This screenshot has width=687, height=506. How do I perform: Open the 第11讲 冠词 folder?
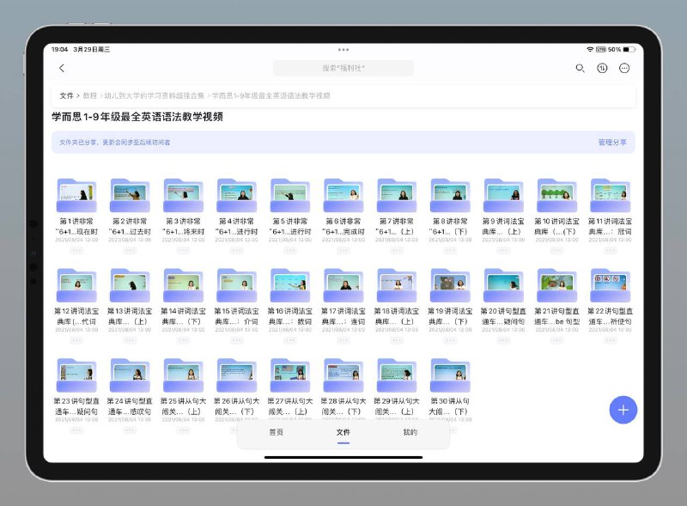[x=610, y=196]
